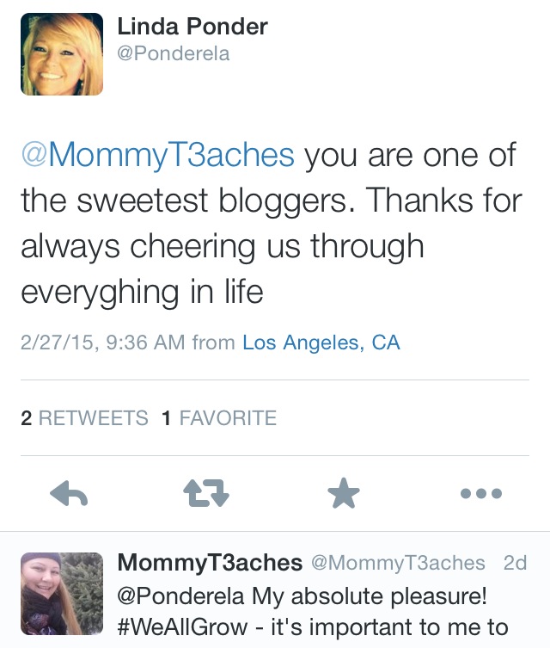The image size is (550, 648).
Task: Tap the 2/27/15, 9:36 AM timestamp
Action: point(102,343)
